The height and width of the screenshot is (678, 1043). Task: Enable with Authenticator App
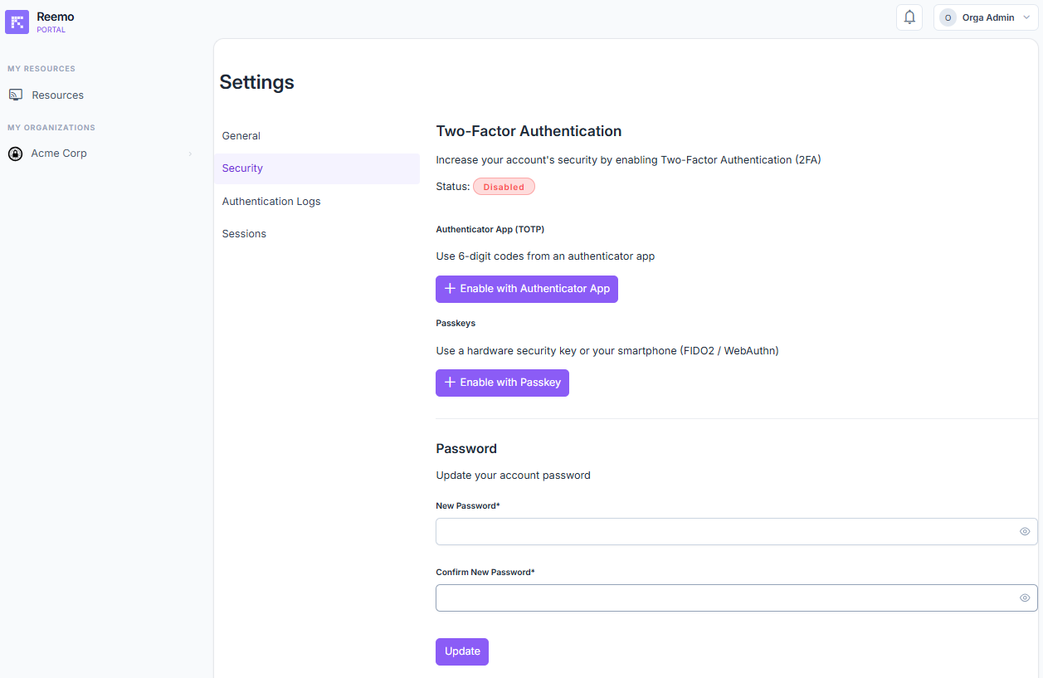(x=527, y=289)
